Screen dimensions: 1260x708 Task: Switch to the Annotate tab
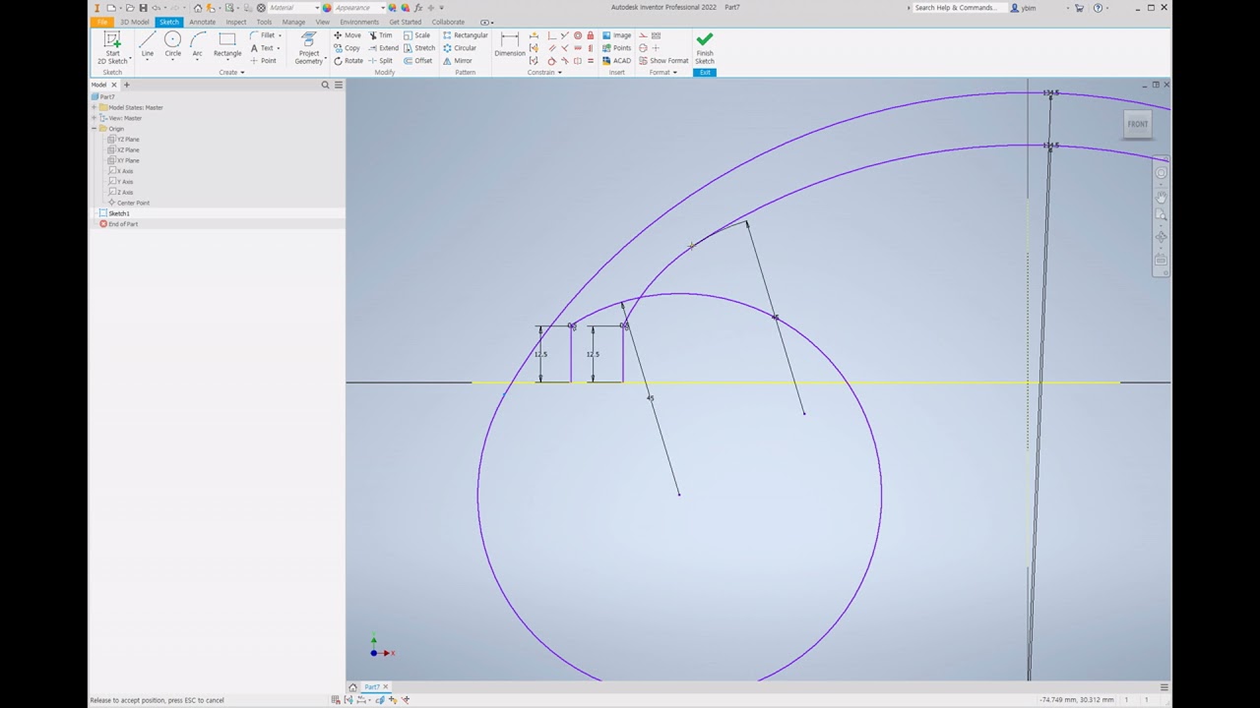(202, 22)
